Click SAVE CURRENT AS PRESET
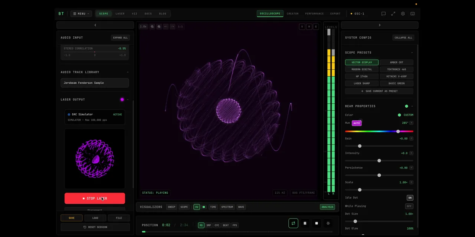Viewport: 475px width, 237px height. coord(379,91)
